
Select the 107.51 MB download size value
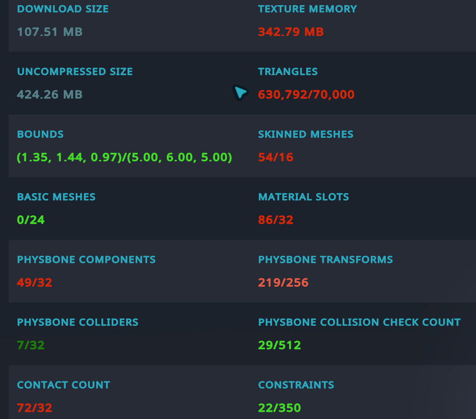coord(50,32)
